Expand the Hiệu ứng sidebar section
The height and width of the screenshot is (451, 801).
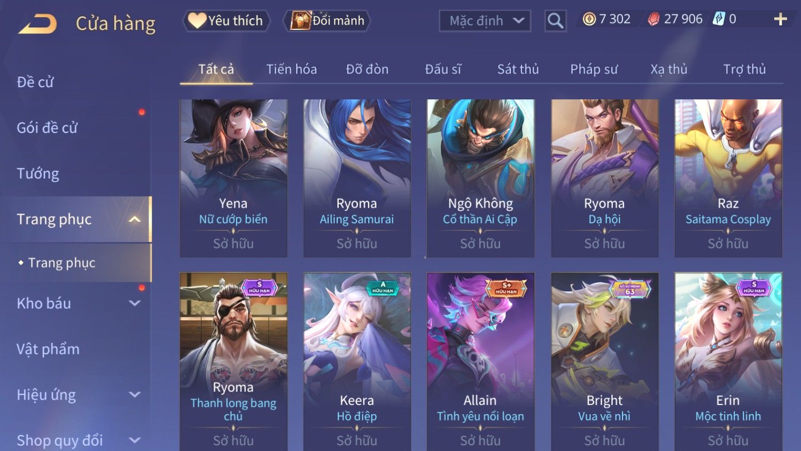click(x=135, y=394)
